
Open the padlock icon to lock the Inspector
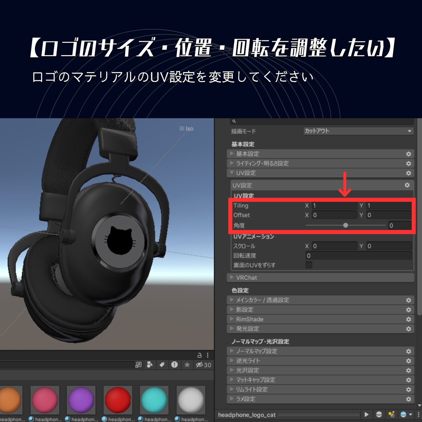(x=200, y=355)
